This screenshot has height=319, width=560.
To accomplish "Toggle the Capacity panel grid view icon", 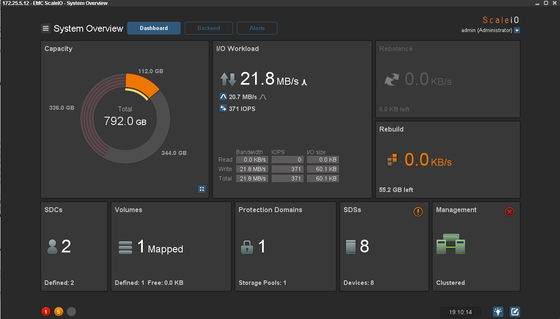I will (x=202, y=189).
